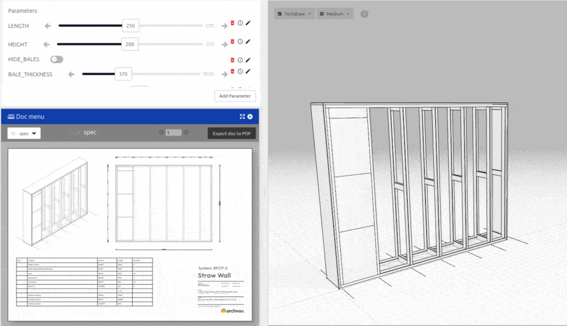This screenshot has width=567, height=326.
Task: Expand the Doc menu to fullscreen
Action: pos(242,117)
